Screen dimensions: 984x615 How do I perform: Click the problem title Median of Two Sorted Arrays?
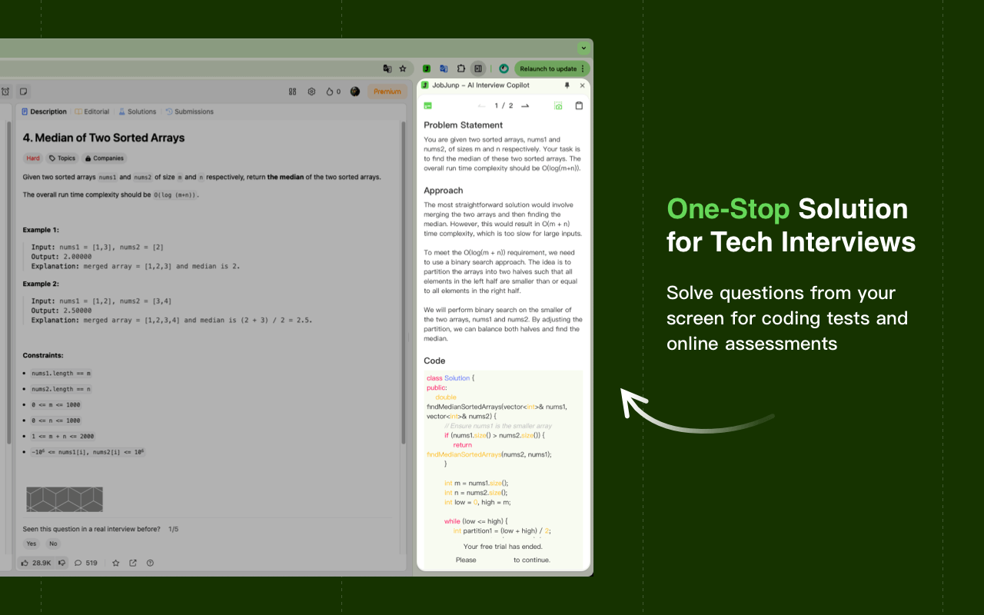tap(104, 138)
